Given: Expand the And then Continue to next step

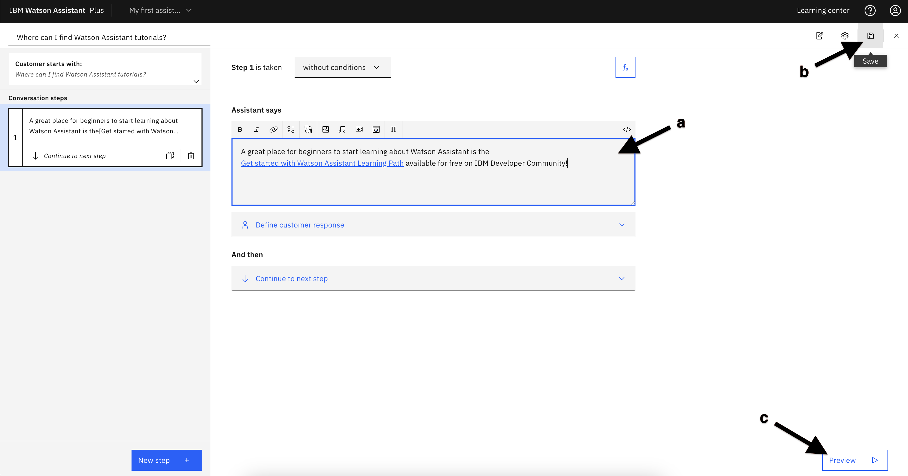Looking at the screenshot, I should [622, 278].
